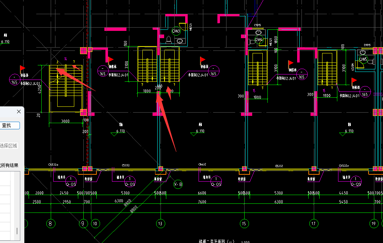
Task: Select axis bubble number 19
Action: coord(374,223)
